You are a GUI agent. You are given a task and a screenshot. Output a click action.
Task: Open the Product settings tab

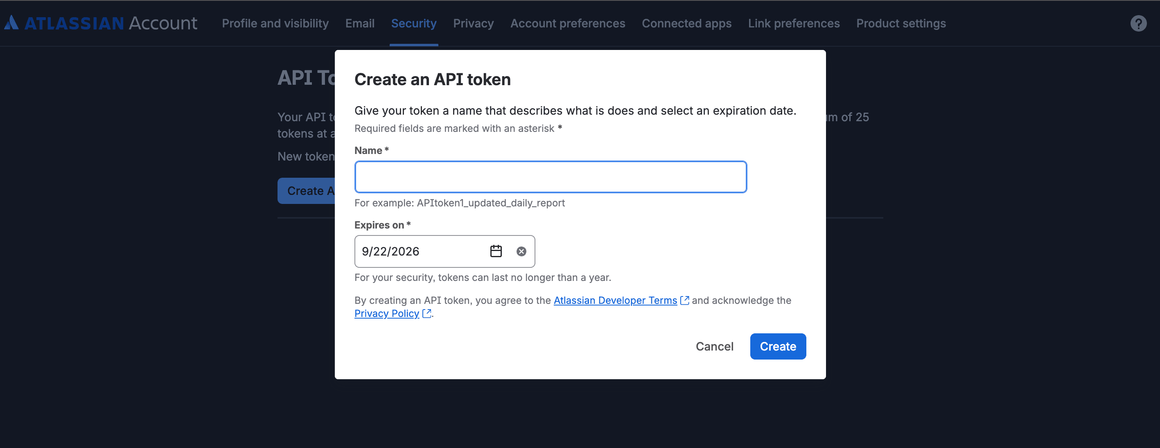pos(900,23)
